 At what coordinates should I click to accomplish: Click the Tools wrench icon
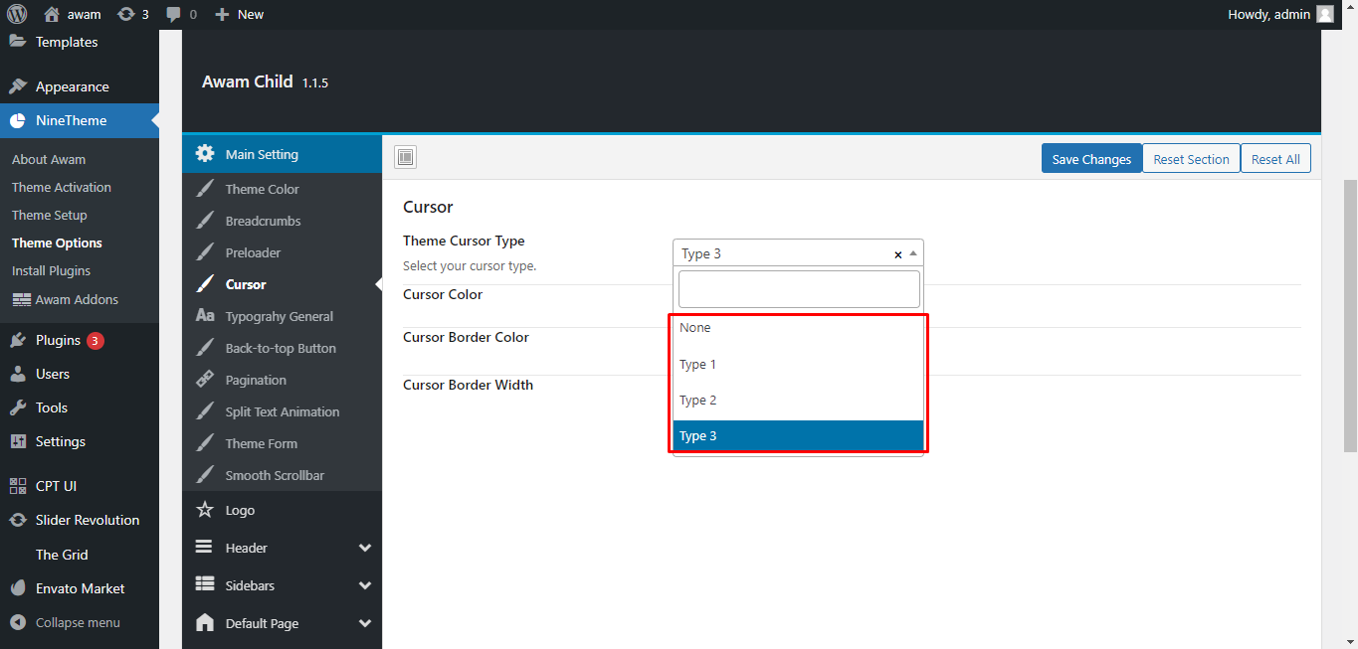pyautogui.click(x=18, y=407)
